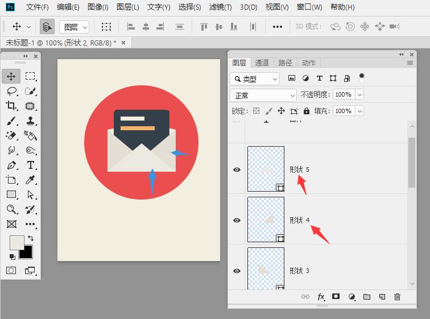Screen dimensions: 430x319
Task: Open the 类型 layer filter dropdown
Action: click(x=255, y=79)
